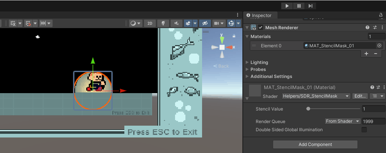The height and width of the screenshot is (153, 386).
Task: Open the shader list options dropdown
Action: 377,96
